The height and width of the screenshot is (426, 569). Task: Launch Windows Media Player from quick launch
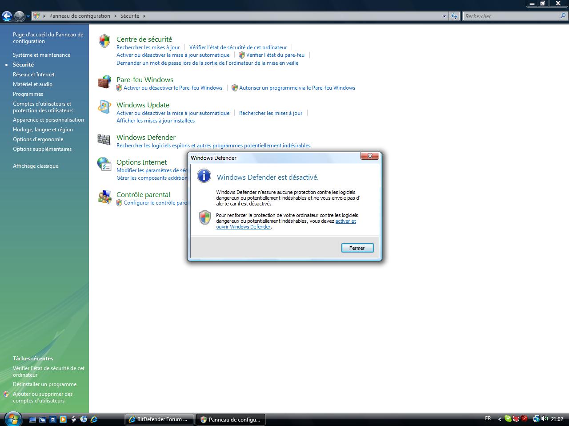pyautogui.click(x=63, y=419)
